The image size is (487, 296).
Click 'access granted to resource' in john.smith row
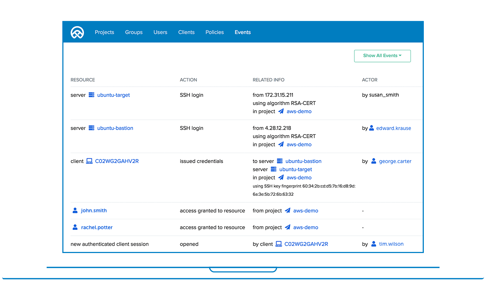212,211
